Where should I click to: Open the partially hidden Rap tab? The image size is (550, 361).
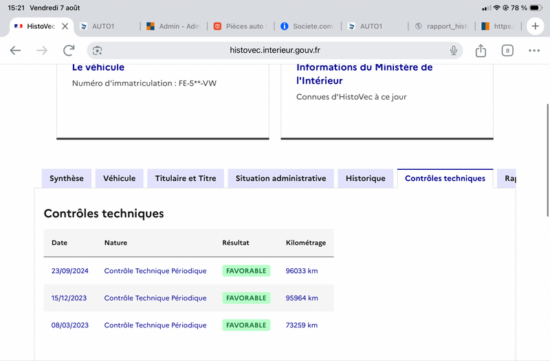tap(507, 178)
